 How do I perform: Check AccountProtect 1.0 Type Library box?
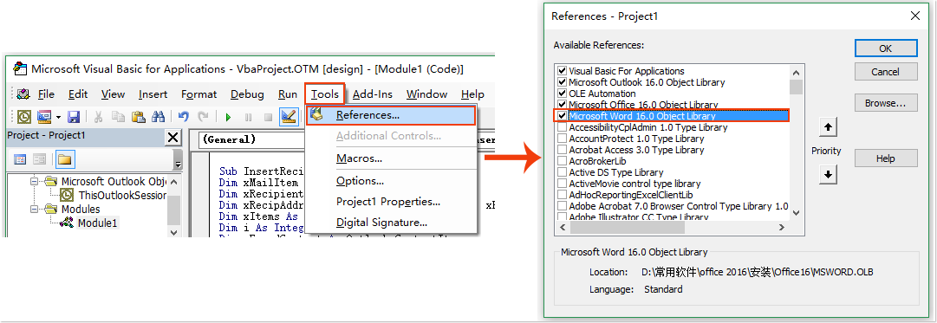coord(562,139)
